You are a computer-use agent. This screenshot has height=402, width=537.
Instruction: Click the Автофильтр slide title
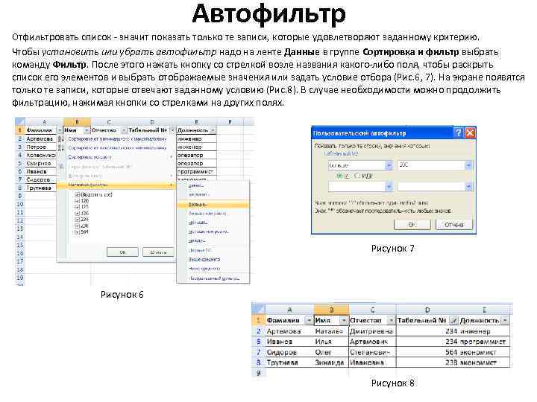(x=268, y=14)
